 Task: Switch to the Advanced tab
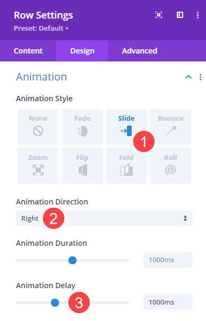pos(140,51)
